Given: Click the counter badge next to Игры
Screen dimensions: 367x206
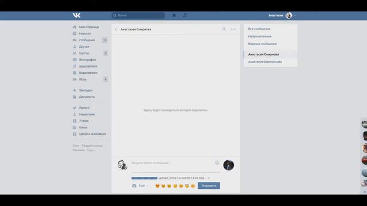Looking at the screenshot, I should (106, 80).
